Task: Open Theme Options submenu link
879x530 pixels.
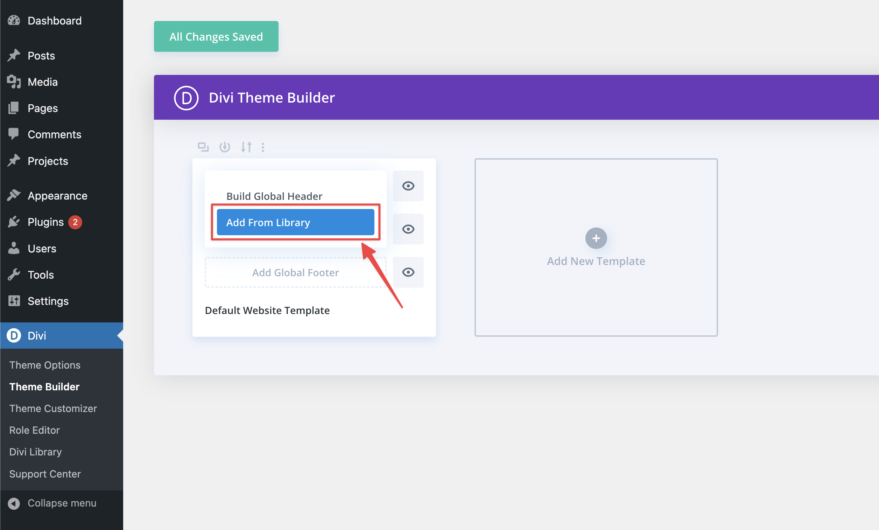Action: (45, 365)
